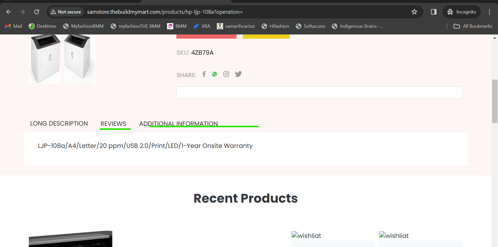Open the recent product printer image

pos(71,239)
